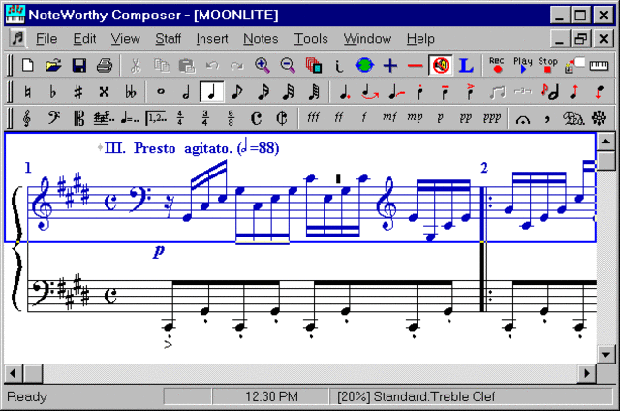Screen dimensions: 620x411
Task: Click vertical scrollbar down arrow
Action: point(605,354)
